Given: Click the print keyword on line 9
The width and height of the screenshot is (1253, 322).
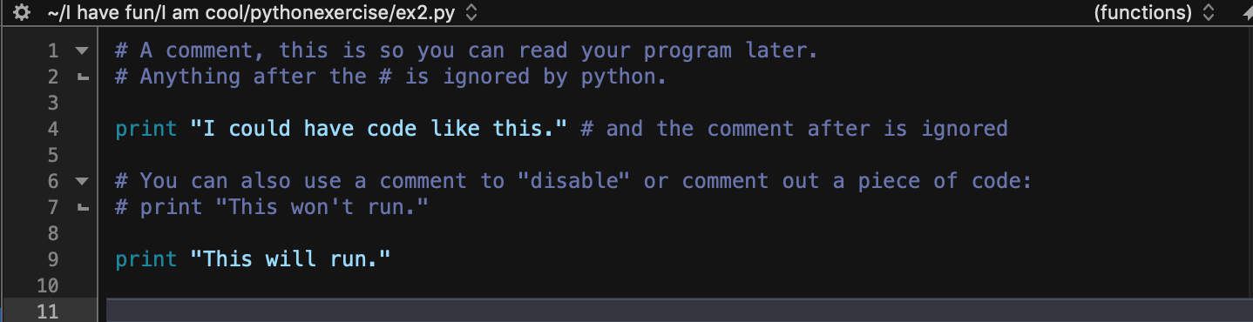Looking at the screenshot, I should click(x=146, y=259).
